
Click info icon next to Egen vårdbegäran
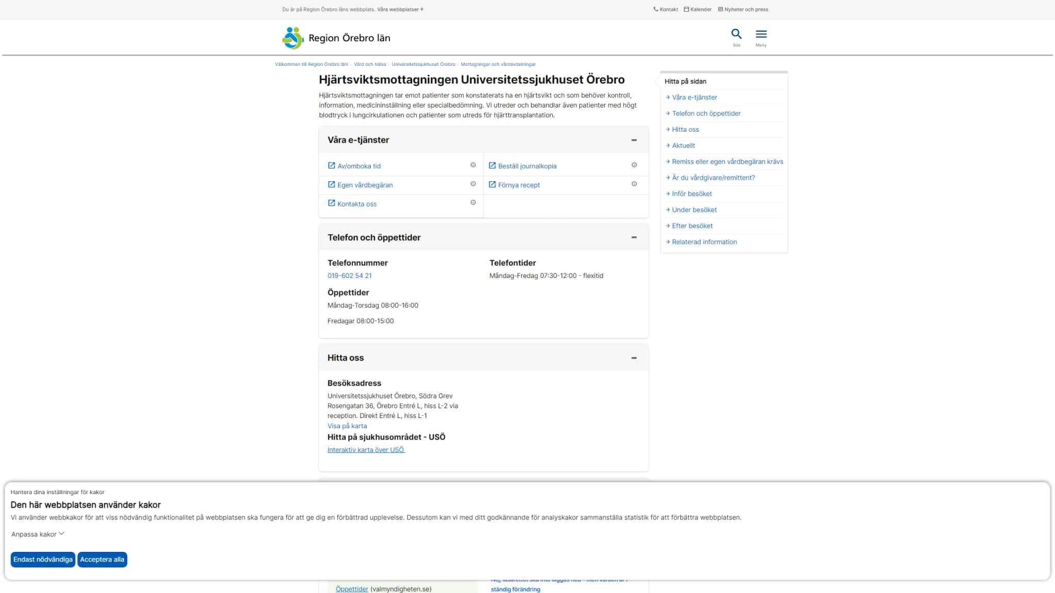click(x=473, y=184)
